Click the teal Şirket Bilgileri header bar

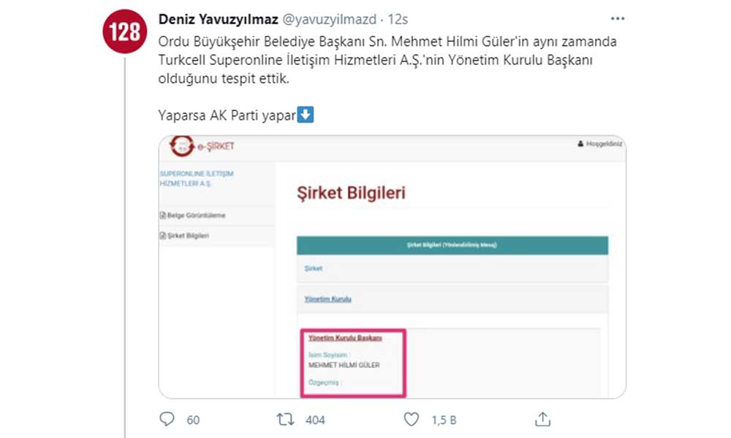452,245
